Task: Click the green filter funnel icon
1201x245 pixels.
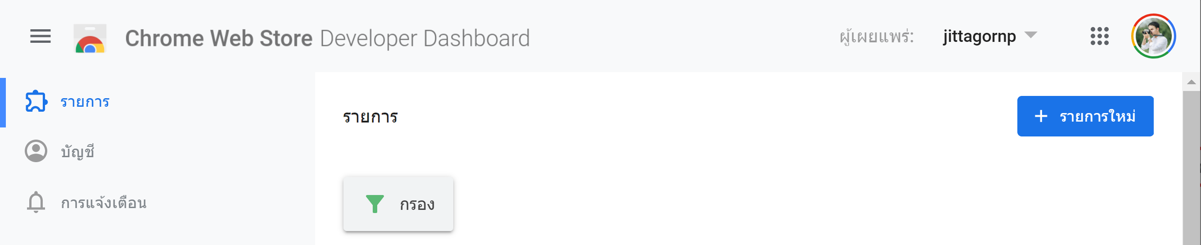Action: (x=375, y=204)
